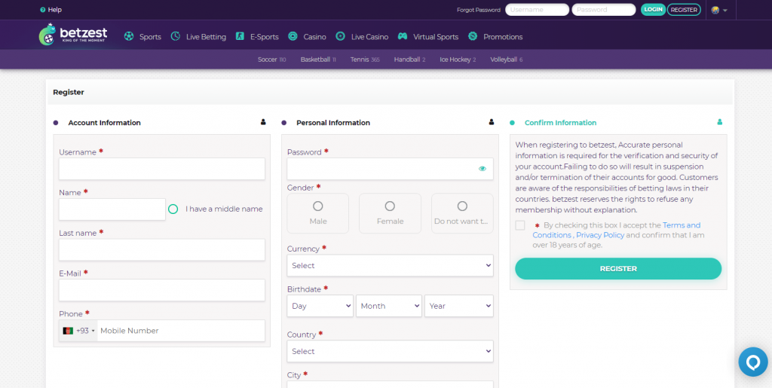Select Do not want to say gender

(462, 213)
